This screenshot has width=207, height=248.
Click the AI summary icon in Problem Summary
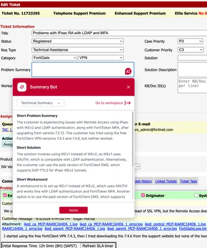(128, 71)
